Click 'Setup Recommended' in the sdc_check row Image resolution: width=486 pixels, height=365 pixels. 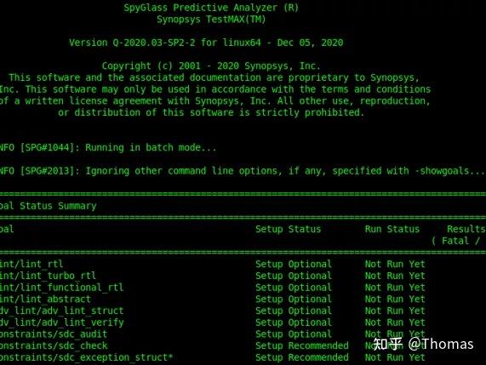(x=301, y=345)
